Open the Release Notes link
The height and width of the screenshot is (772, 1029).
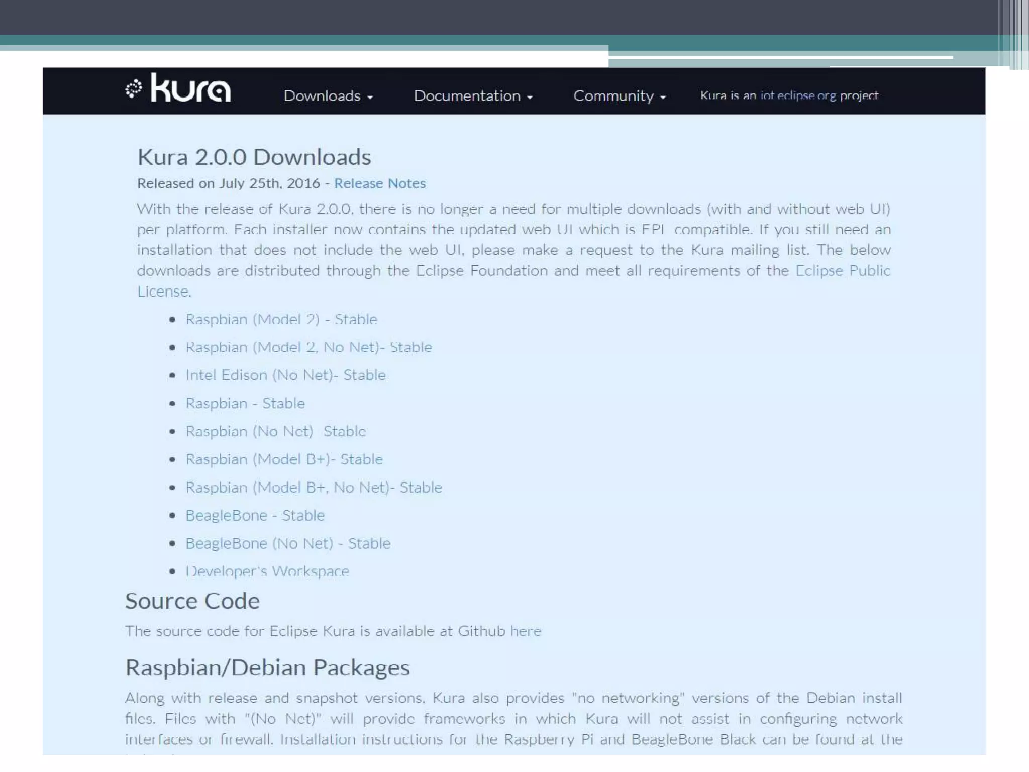[x=380, y=183]
